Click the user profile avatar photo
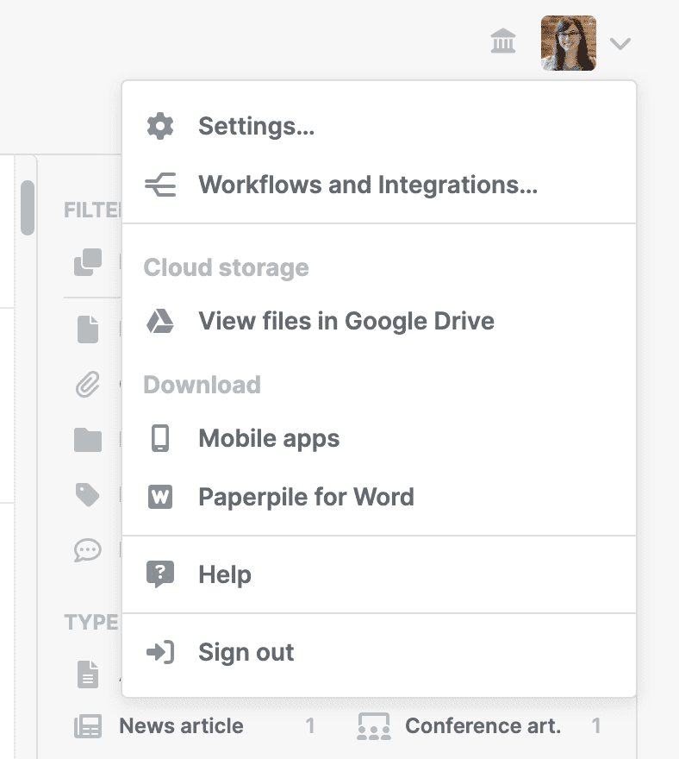The image size is (679, 759). tap(568, 43)
